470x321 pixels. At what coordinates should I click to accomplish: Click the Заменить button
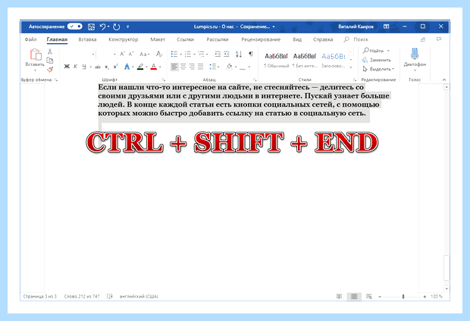(x=377, y=60)
